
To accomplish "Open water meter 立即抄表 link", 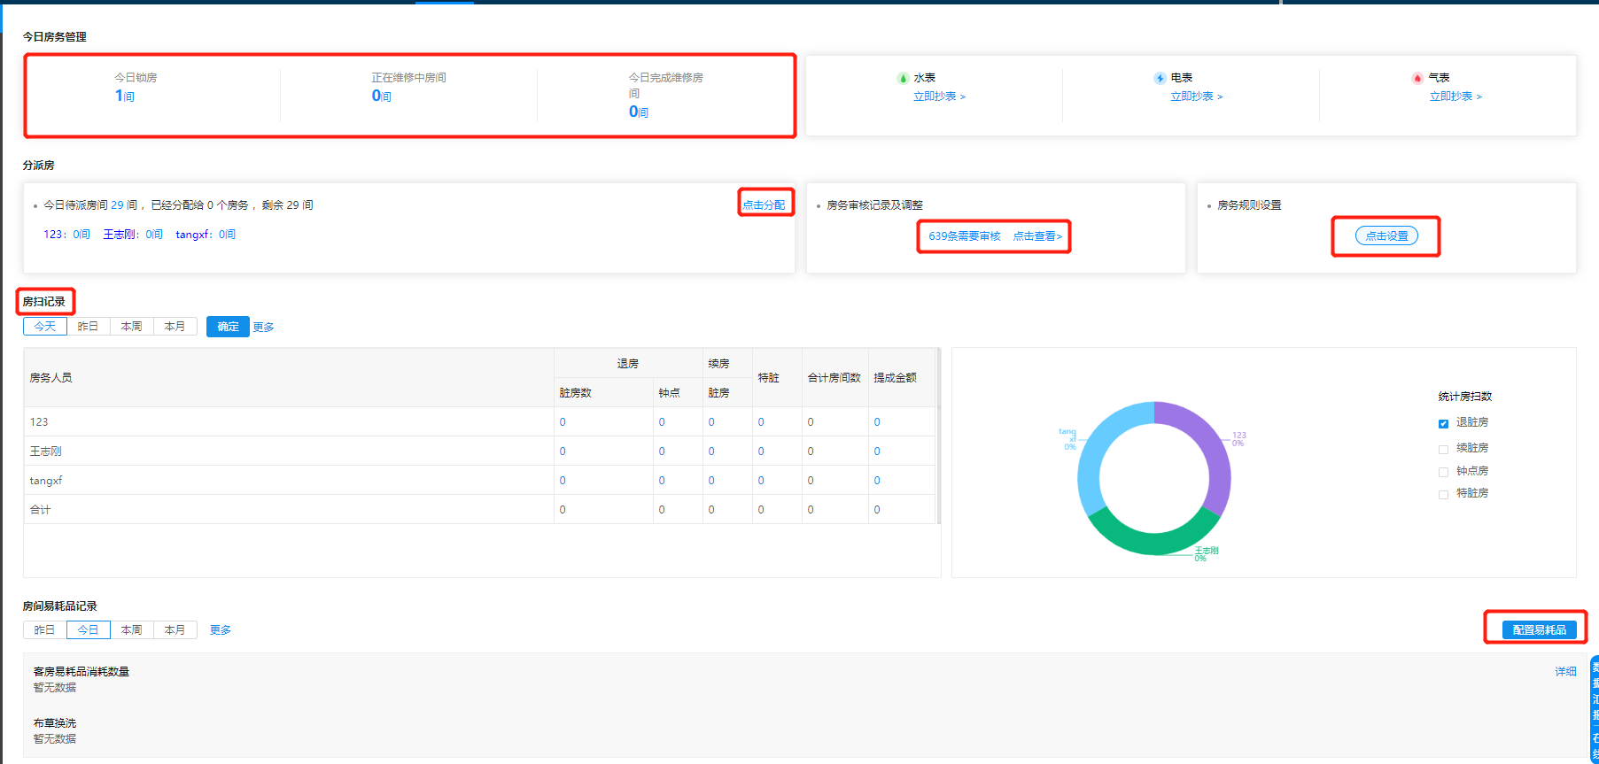I will tap(939, 96).
